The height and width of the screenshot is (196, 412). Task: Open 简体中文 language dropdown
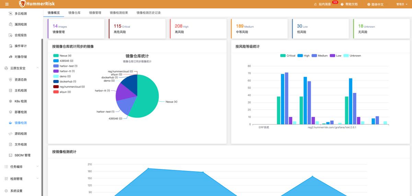pyautogui.click(x=377, y=4)
